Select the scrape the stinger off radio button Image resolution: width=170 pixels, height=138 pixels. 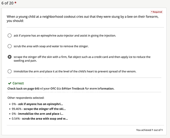click(9, 57)
